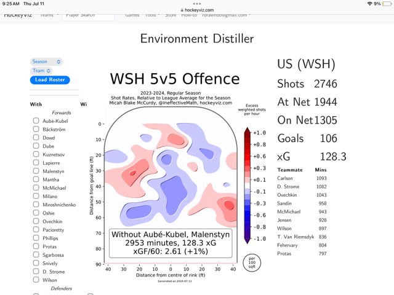Check the Kuznetsov checkbox

click(36, 154)
